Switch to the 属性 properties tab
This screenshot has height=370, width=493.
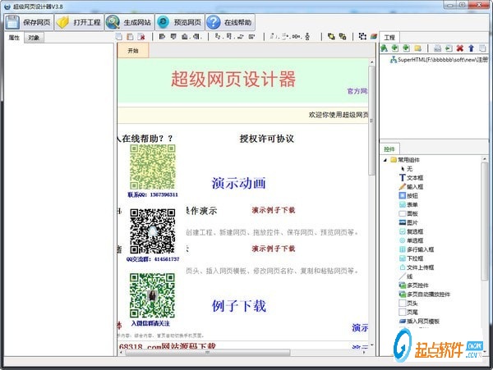coord(14,38)
